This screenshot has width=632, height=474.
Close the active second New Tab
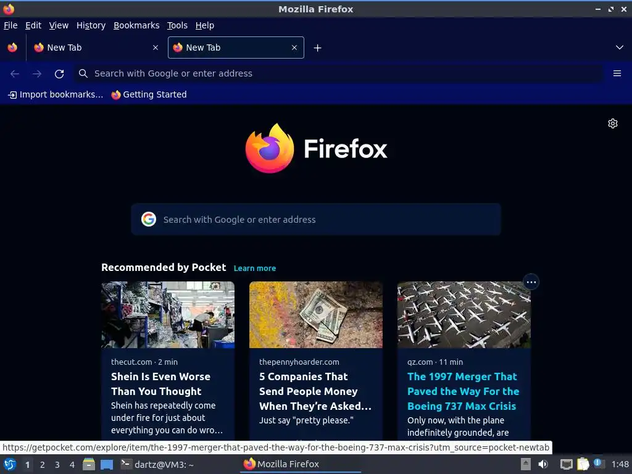coord(294,48)
